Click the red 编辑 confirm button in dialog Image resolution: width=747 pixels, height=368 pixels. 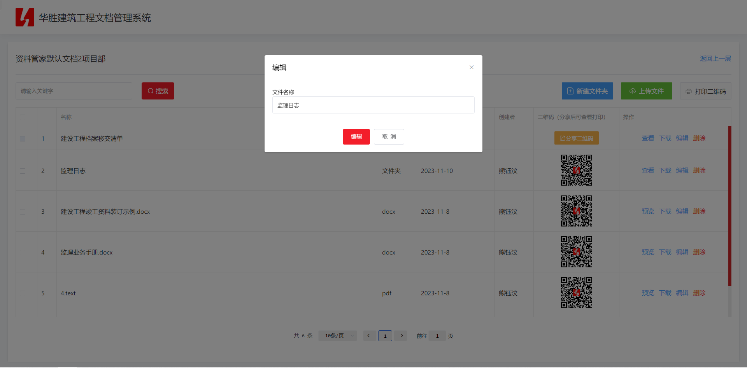[356, 137]
